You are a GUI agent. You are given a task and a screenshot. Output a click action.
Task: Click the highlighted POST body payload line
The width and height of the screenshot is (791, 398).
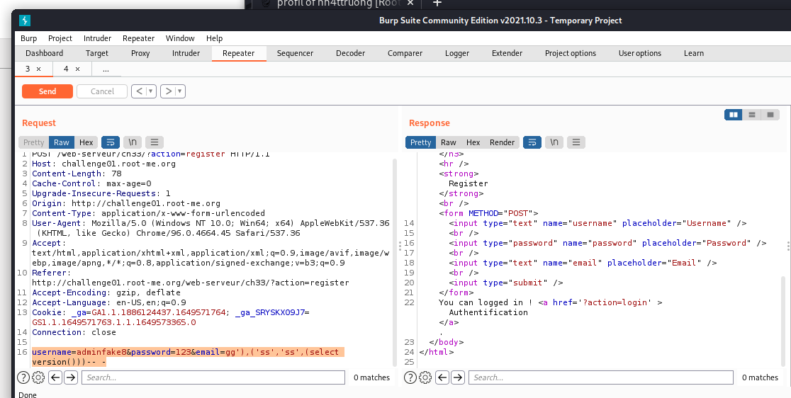188,357
